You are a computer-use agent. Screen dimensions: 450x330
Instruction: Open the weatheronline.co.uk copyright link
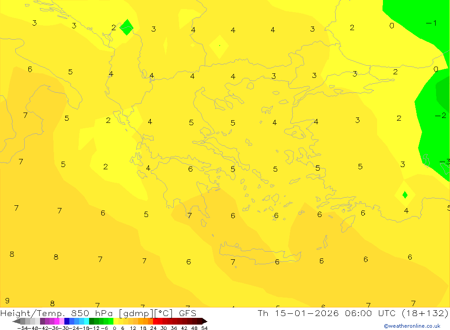click(x=412, y=326)
